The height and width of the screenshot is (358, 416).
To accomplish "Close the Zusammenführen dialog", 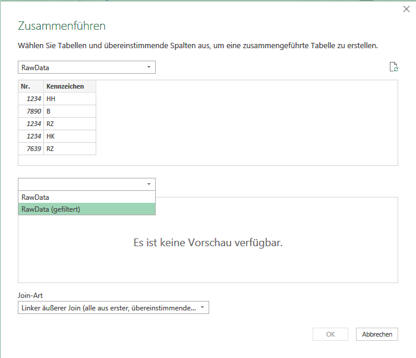I will coord(406,9).
